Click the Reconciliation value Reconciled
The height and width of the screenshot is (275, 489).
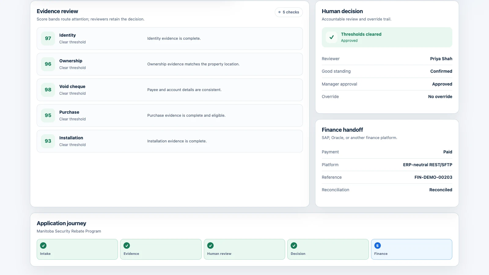441,190
